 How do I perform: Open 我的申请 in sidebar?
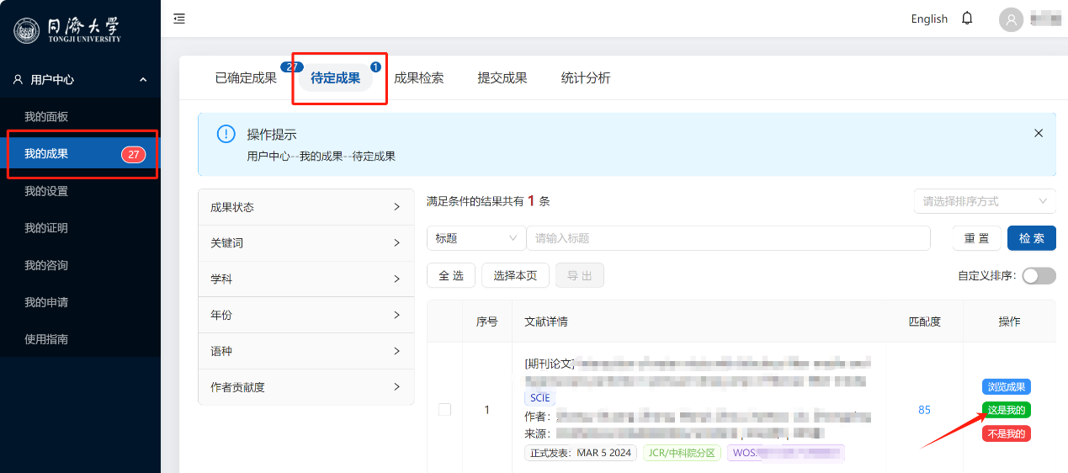click(x=80, y=302)
